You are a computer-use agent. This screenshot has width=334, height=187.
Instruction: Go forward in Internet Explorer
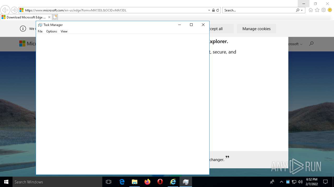point(14,10)
